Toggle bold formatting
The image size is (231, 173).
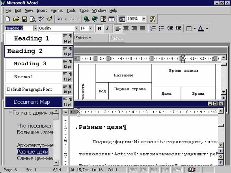coord(99,28)
